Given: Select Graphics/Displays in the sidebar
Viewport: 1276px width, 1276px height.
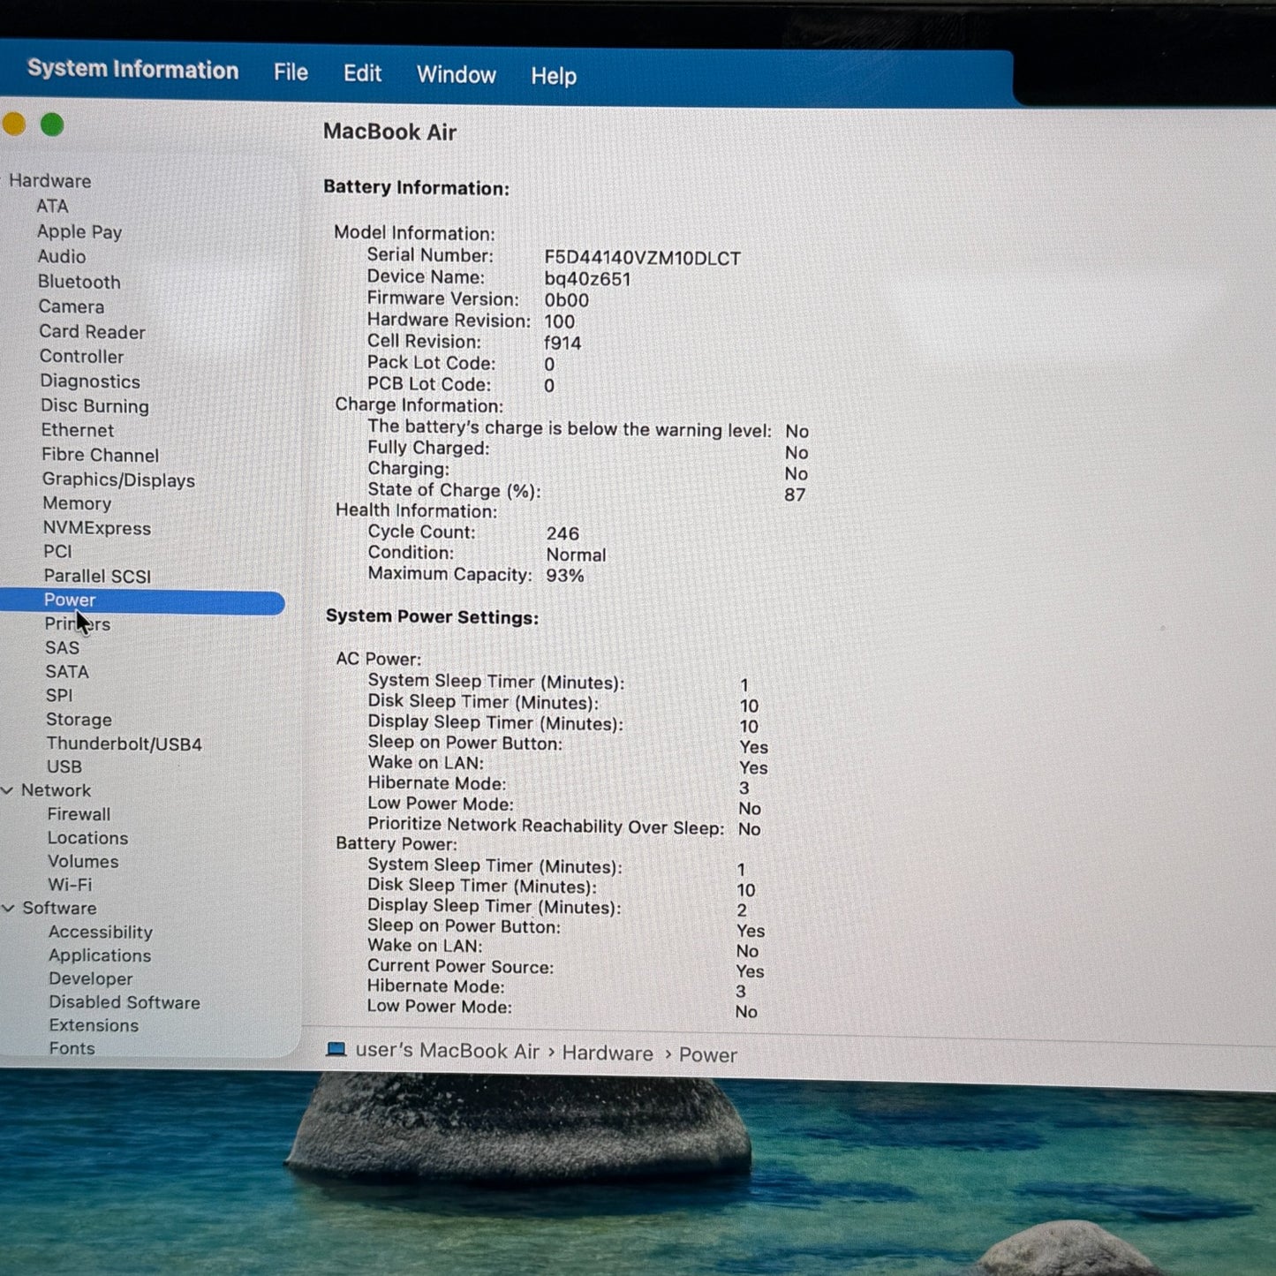Looking at the screenshot, I should click(x=118, y=480).
